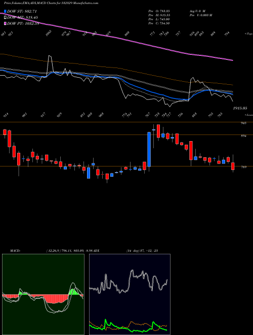253x335 pixels.
Task: Click the 'Pre C: 754.50' close value
Action: 159,23
